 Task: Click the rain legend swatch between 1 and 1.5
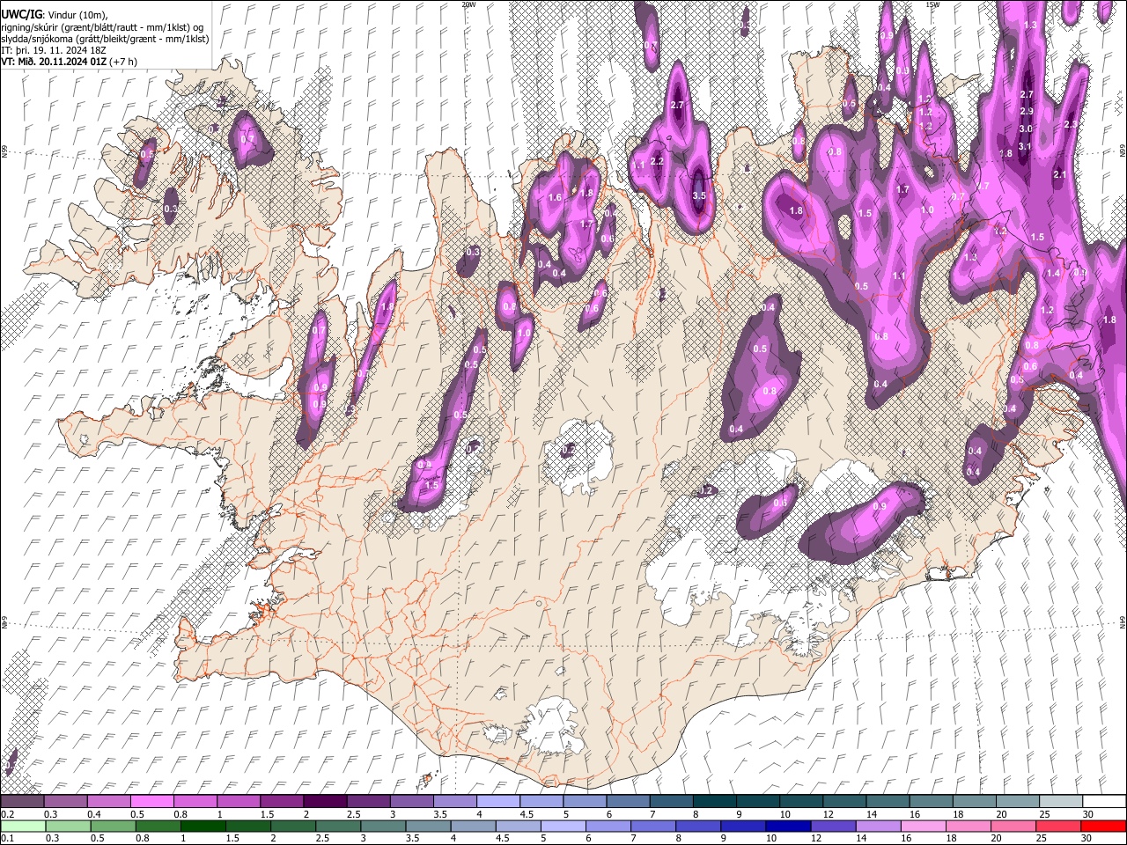[203, 826]
